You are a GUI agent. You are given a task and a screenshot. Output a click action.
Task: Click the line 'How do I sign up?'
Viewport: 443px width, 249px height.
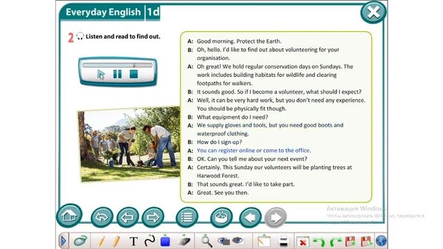[219, 142]
